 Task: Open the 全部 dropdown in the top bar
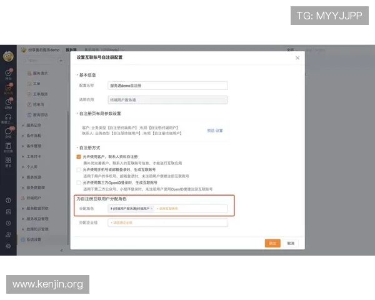[292, 50]
